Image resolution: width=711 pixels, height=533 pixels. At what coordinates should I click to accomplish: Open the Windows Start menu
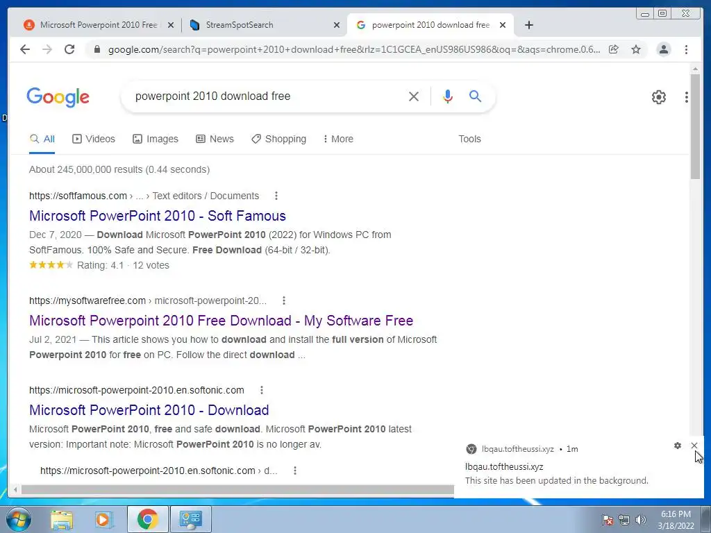pos(19,519)
